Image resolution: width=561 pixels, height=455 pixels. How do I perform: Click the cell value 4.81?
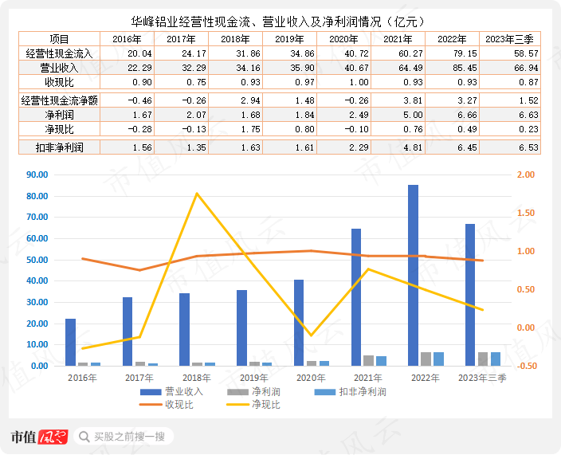(x=413, y=147)
